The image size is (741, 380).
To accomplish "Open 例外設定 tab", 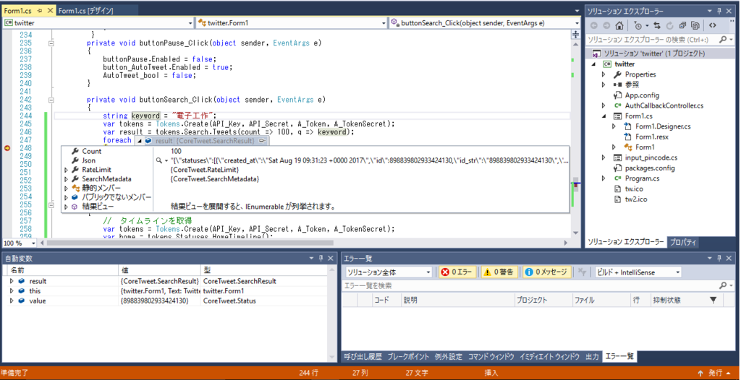I will coord(448,356).
